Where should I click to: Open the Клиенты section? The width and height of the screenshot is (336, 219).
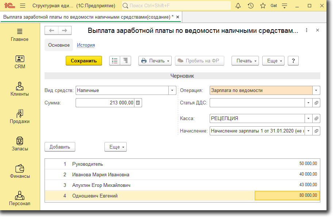[20, 89]
